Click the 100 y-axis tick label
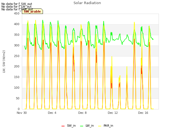This screenshot has width=175, height=131. tap(17, 88)
